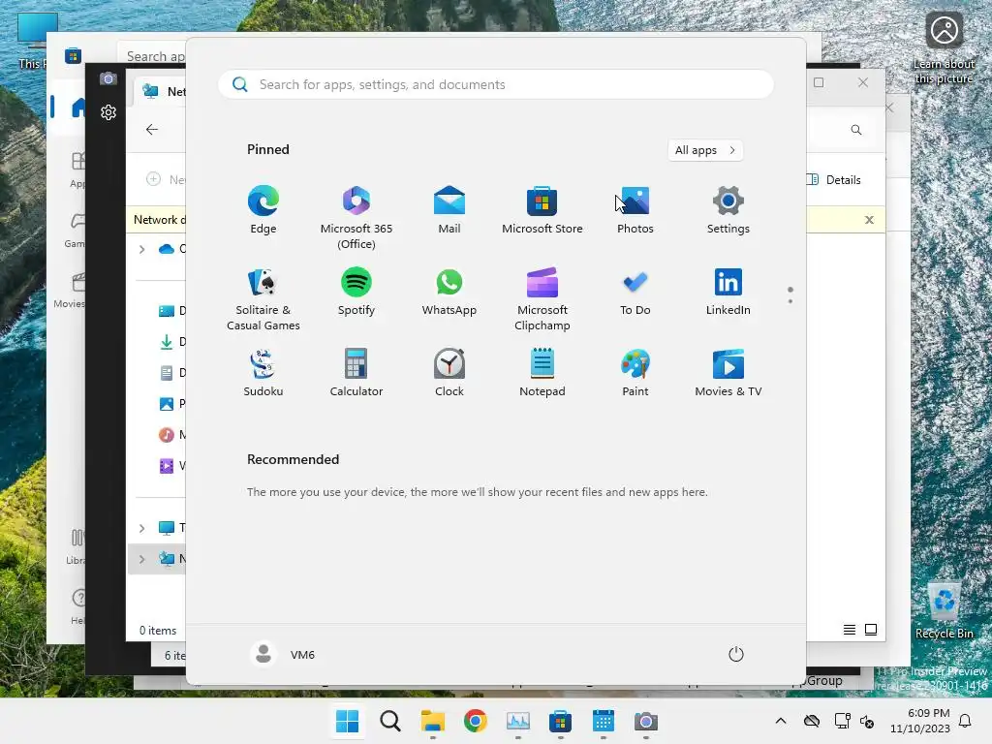The image size is (992, 744).
Task: Select the Downloads folder in Explorer sidebar
Action: pyautogui.click(x=171, y=342)
